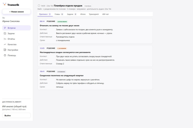Click text Заявки с сайта висели по полдня
Screen dimensions: 193x128
(x=70, y=29)
